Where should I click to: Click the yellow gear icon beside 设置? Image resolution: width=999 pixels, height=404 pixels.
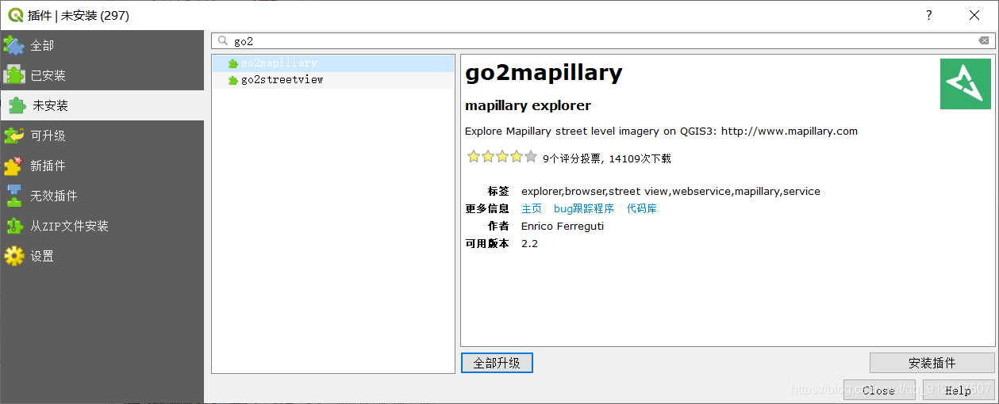[x=14, y=256]
